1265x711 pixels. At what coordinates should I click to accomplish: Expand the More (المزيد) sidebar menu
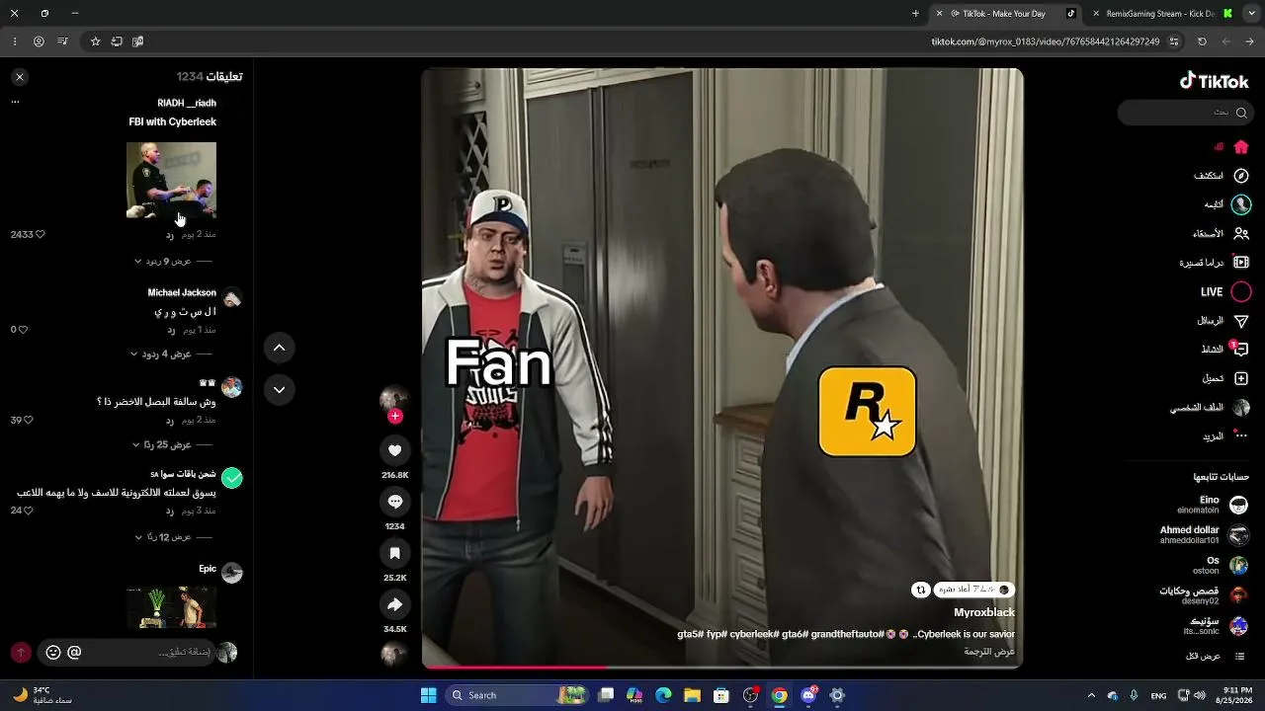(x=1225, y=435)
